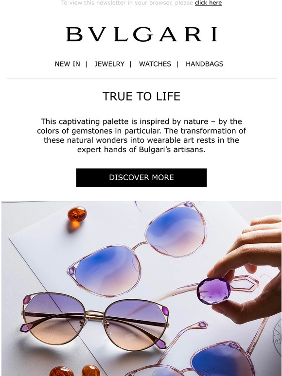The image size is (282, 376).
Task: Click the gray "To view this newsletter" text
Action: pyautogui.click(x=127, y=3)
